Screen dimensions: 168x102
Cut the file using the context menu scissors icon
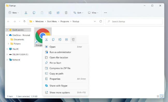[x=46, y=40]
